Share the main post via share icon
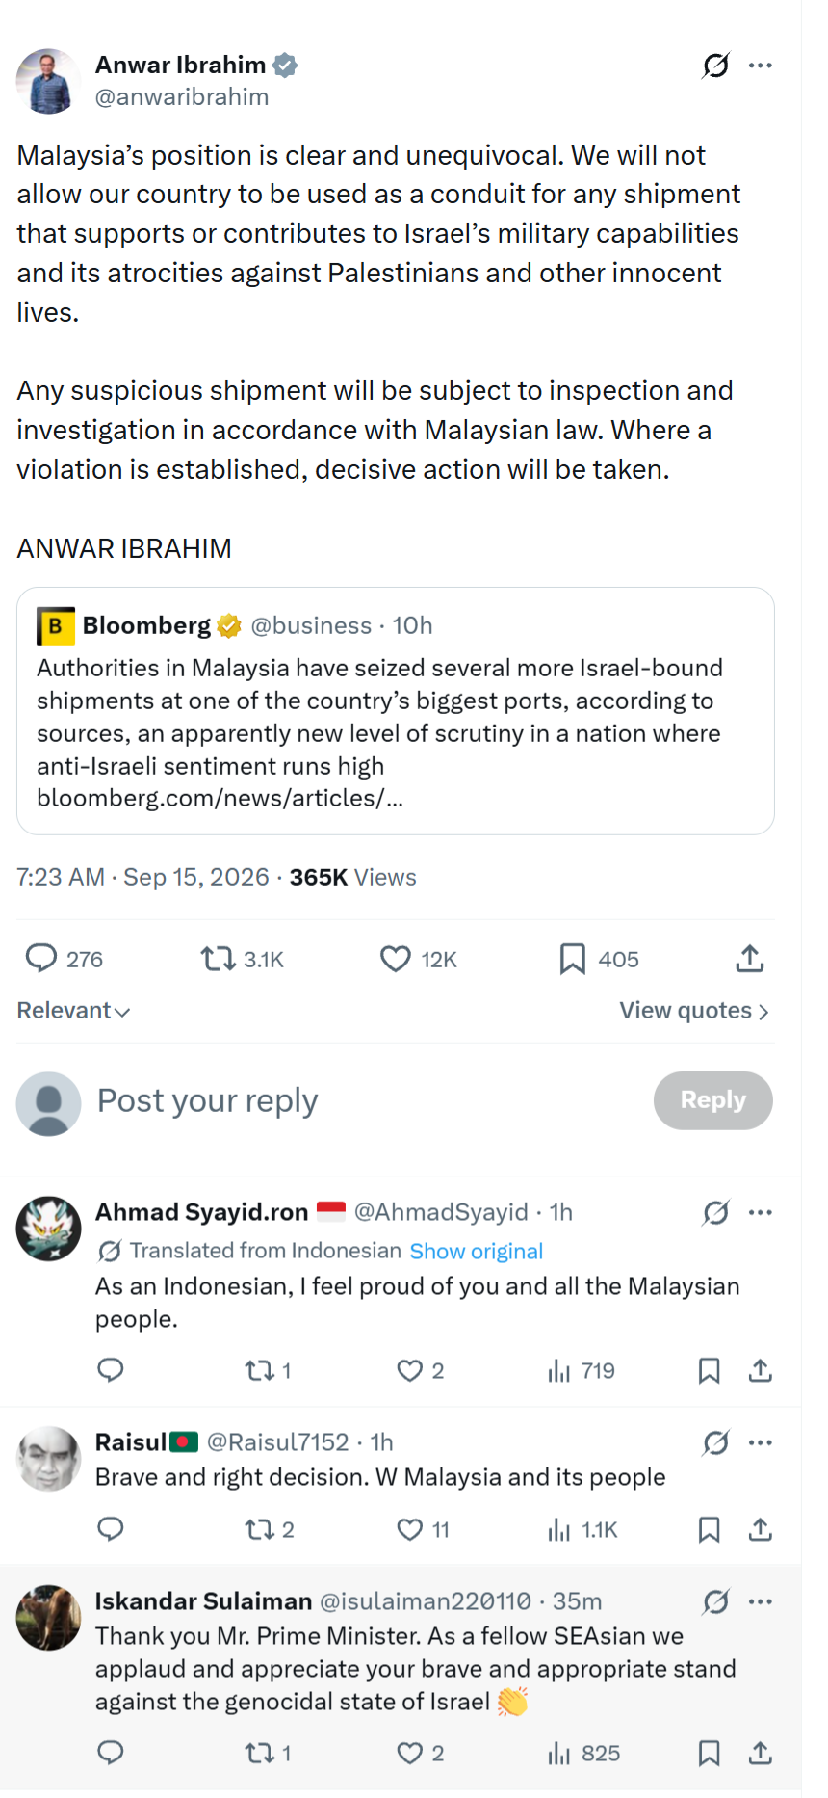This screenshot has width=828, height=1798. pyautogui.click(x=750, y=959)
